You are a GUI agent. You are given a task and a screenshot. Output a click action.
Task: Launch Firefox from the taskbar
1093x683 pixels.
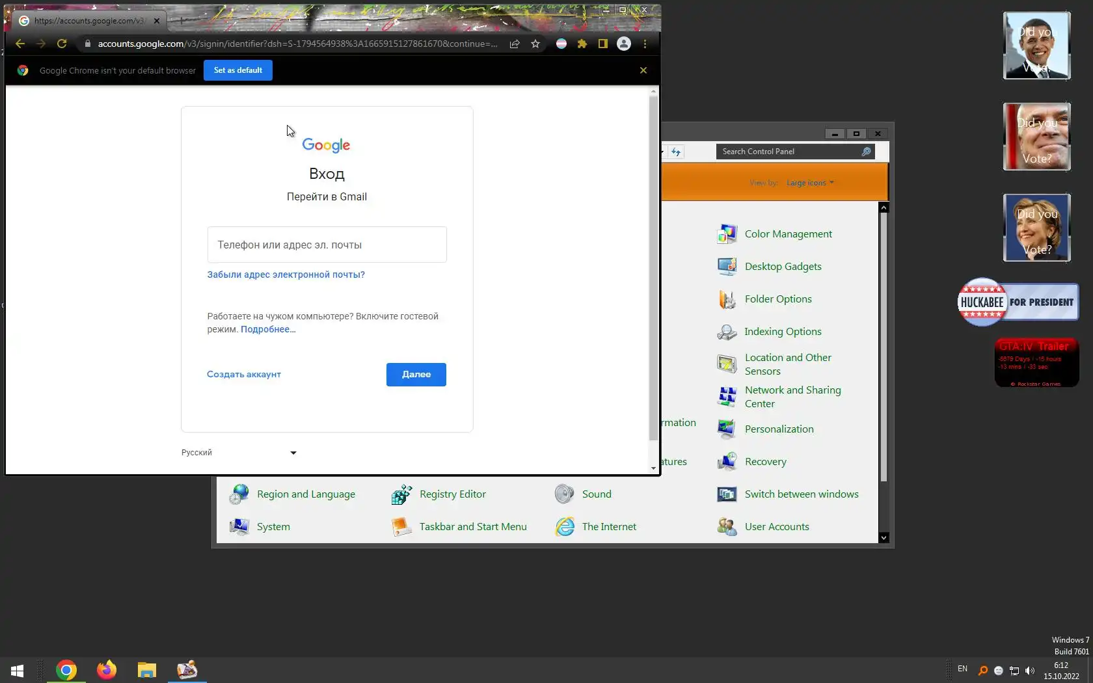click(x=106, y=670)
